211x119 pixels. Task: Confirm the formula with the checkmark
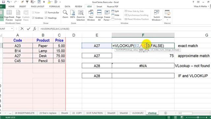click(x=28, y=29)
